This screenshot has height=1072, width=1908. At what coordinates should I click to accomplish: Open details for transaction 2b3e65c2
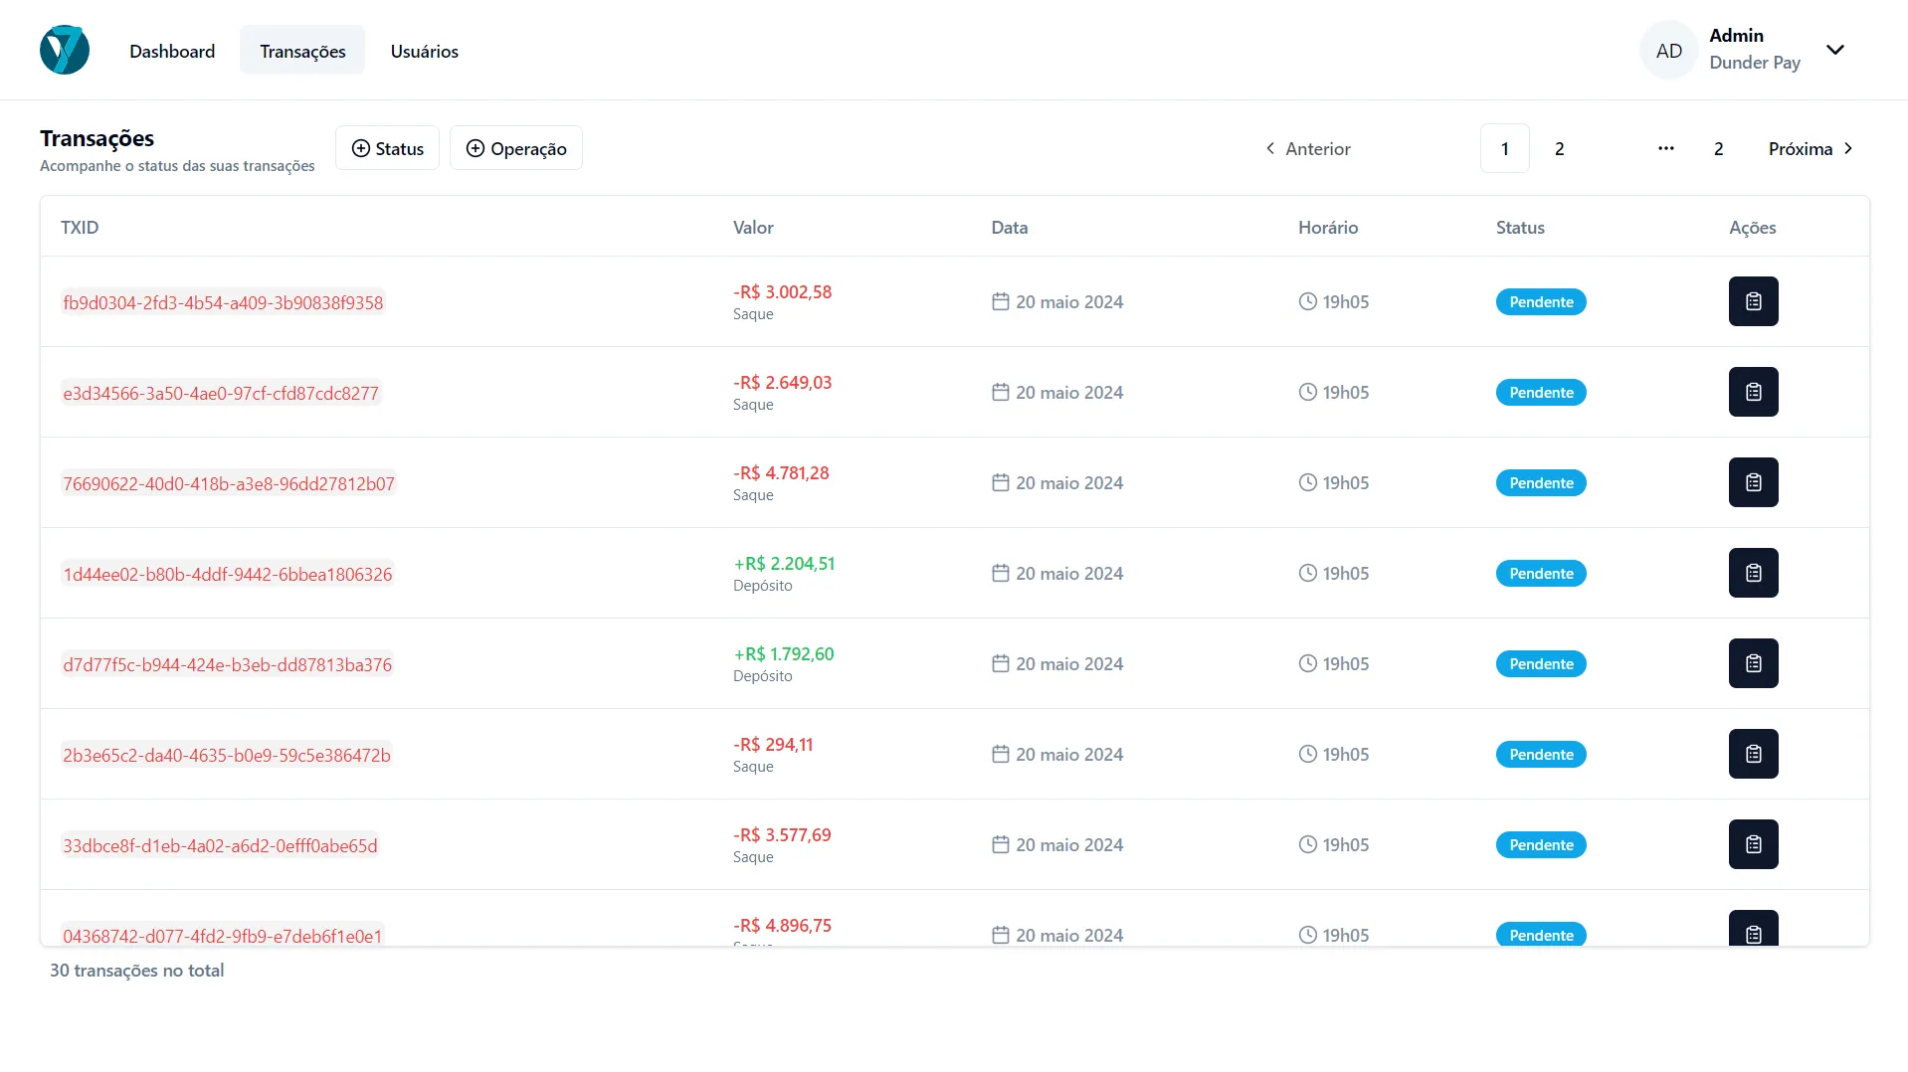1753,754
